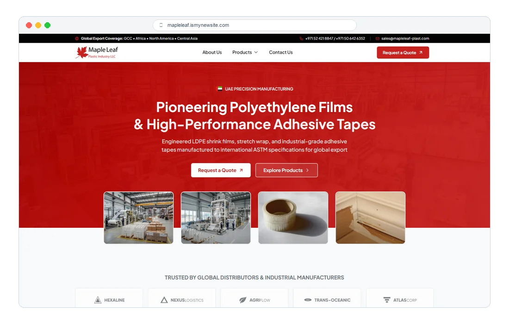Click the chevron in Explore Products button
Screen dimensions: 509x324
point(307,170)
